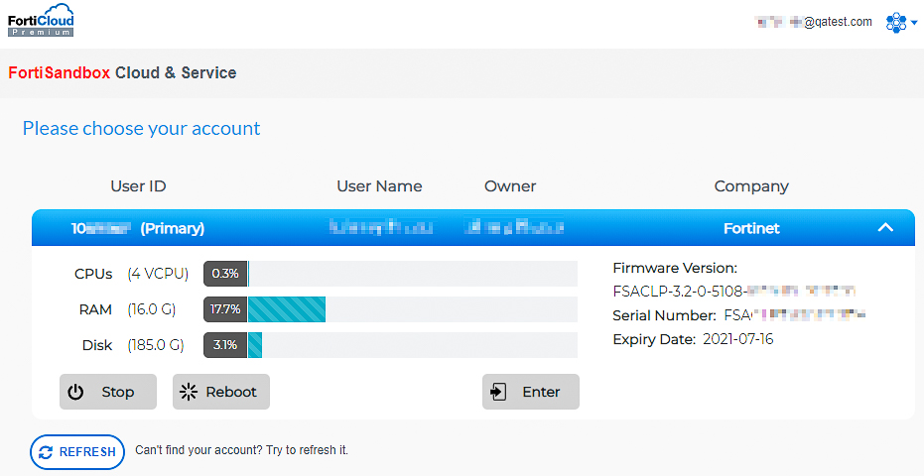This screenshot has height=476, width=924.
Task: Click the 3.1% Disk value label
Action: (x=225, y=345)
